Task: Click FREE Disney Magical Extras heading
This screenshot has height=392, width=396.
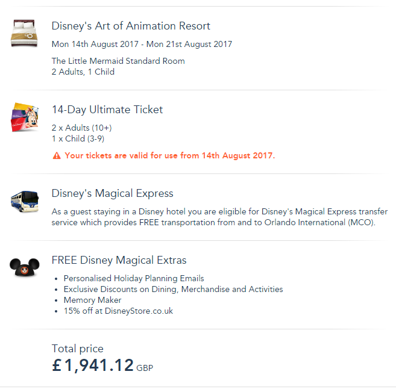Action: (x=119, y=260)
